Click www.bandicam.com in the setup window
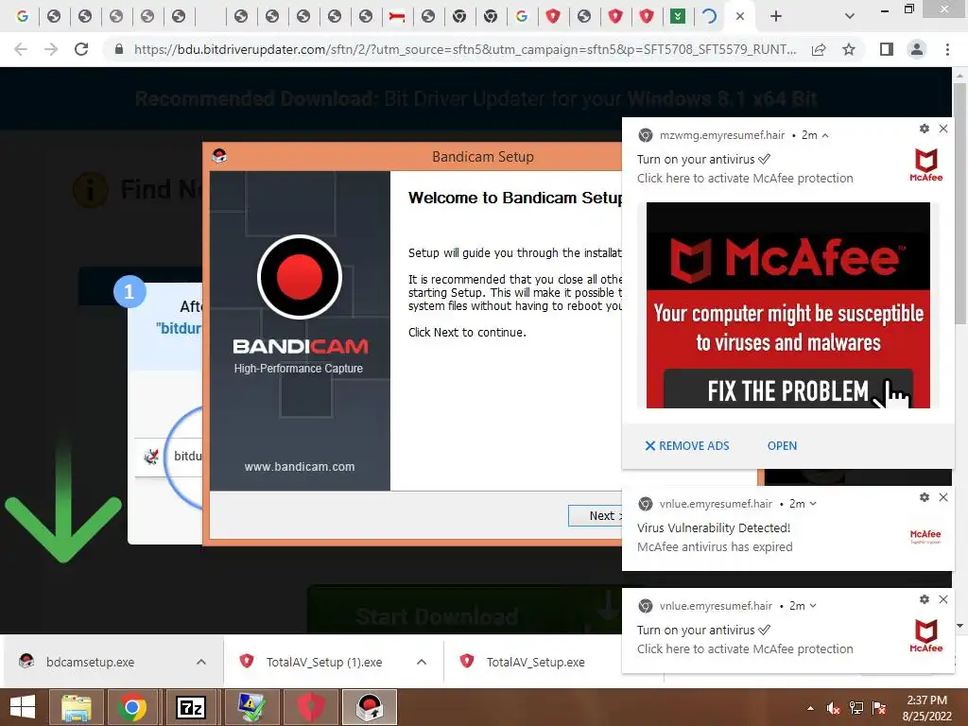 click(x=300, y=467)
